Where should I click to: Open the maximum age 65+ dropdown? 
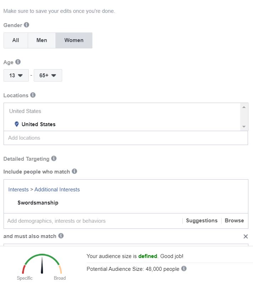click(x=48, y=76)
